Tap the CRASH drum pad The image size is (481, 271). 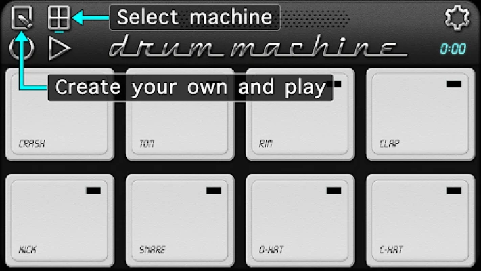click(60, 114)
